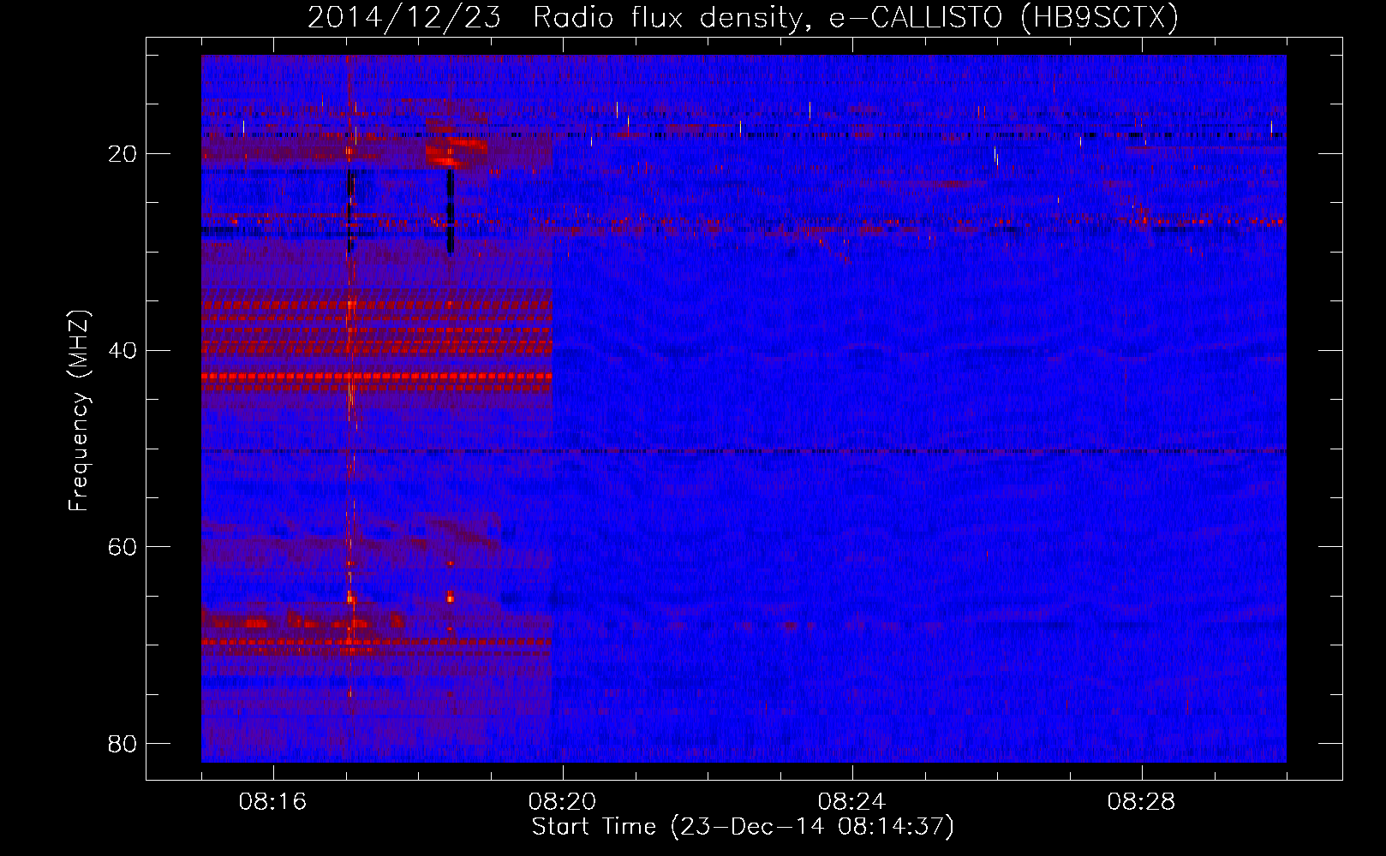Viewport: 1386px width, 856px height.
Task: Click the 20 frequency axis label
Action: coord(122,154)
